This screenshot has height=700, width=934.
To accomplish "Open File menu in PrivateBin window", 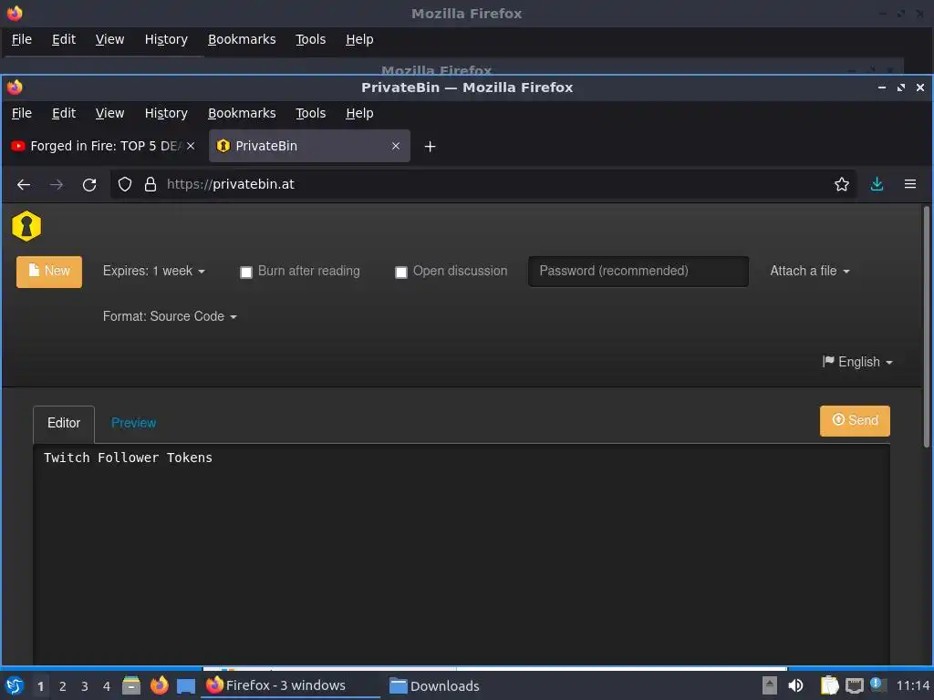I will (22, 113).
